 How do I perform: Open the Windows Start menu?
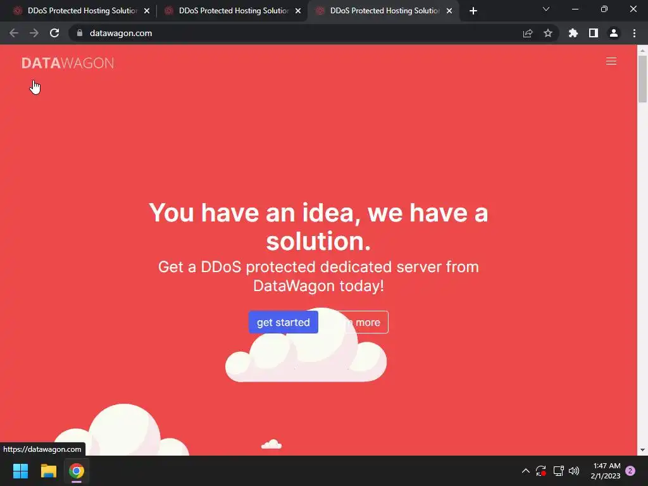pyautogui.click(x=20, y=471)
